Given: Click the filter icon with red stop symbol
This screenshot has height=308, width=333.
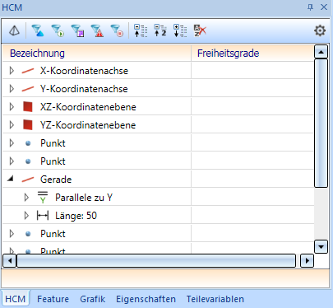Looking at the screenshot, I should [x=117, y=30].
